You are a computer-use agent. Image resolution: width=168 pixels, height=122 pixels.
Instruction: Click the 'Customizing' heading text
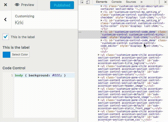coord(25,16)
